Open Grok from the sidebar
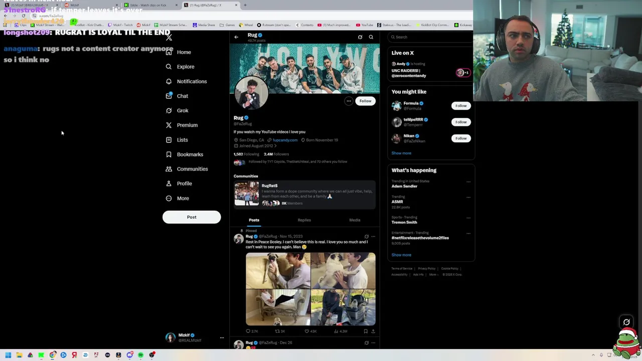 177,110
